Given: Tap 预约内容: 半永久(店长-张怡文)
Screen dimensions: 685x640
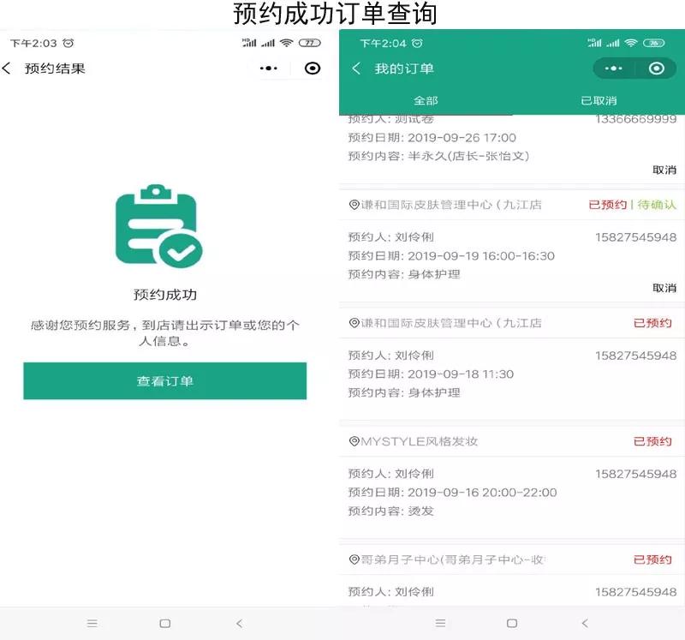Looking at the screenshot, I should click(x=438, y=156).
